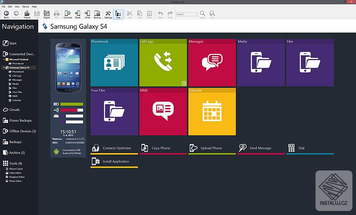
Task: Open the MMS tile
Action: (163, 112)
